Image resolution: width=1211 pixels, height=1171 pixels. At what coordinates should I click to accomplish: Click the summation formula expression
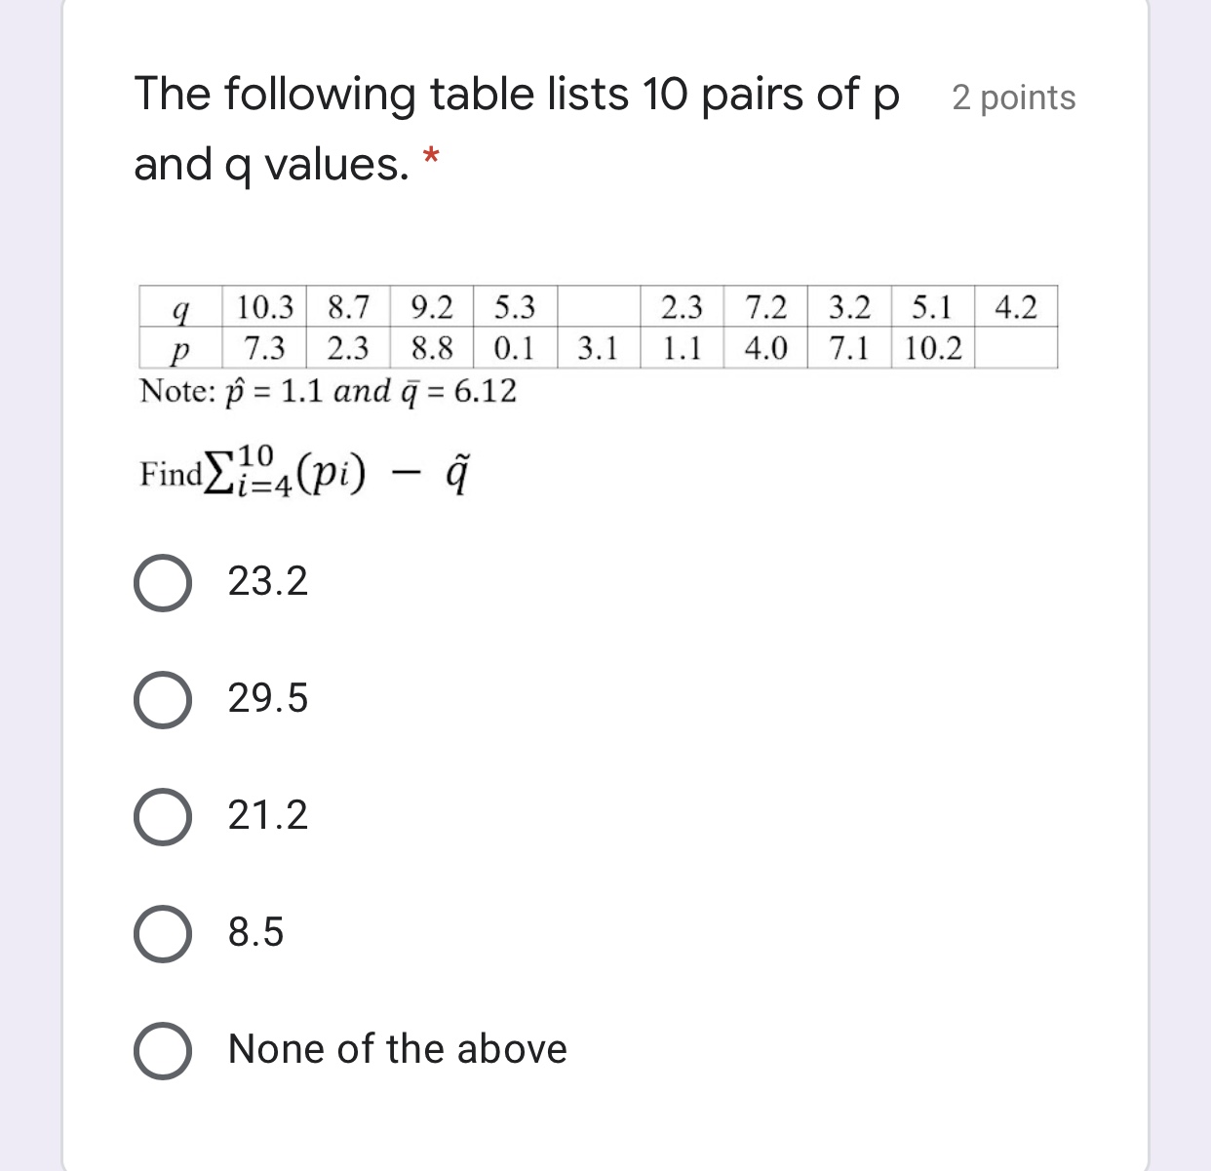click(x=302, y=472)
